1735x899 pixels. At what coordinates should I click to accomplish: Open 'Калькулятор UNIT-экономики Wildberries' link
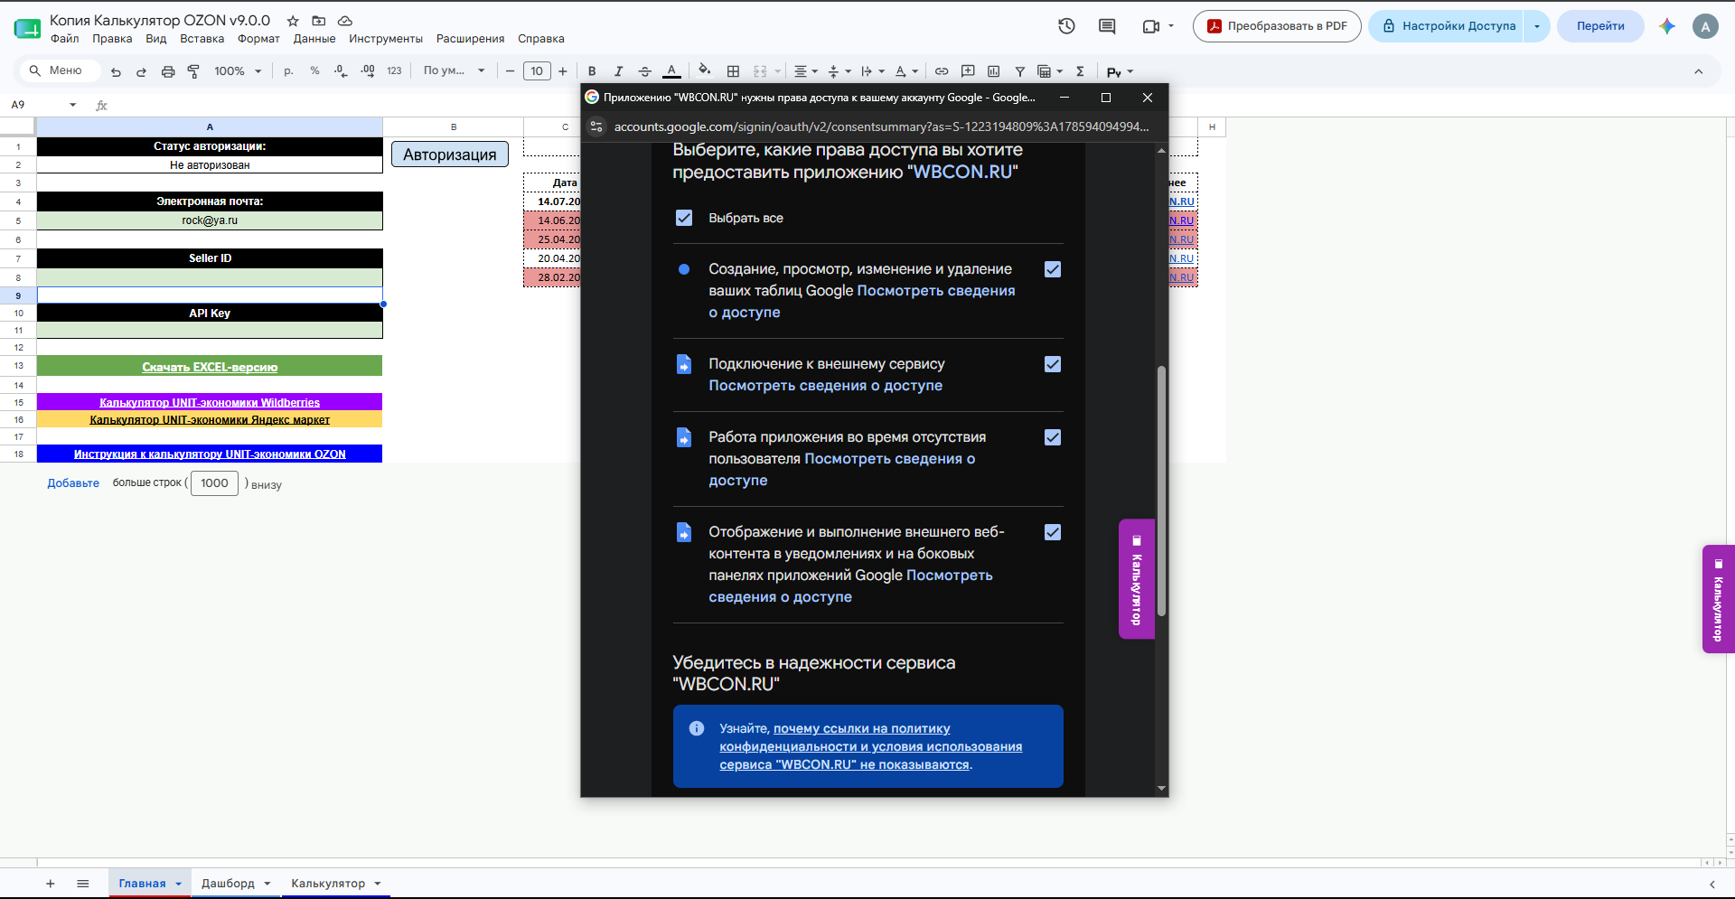[210, 403]
